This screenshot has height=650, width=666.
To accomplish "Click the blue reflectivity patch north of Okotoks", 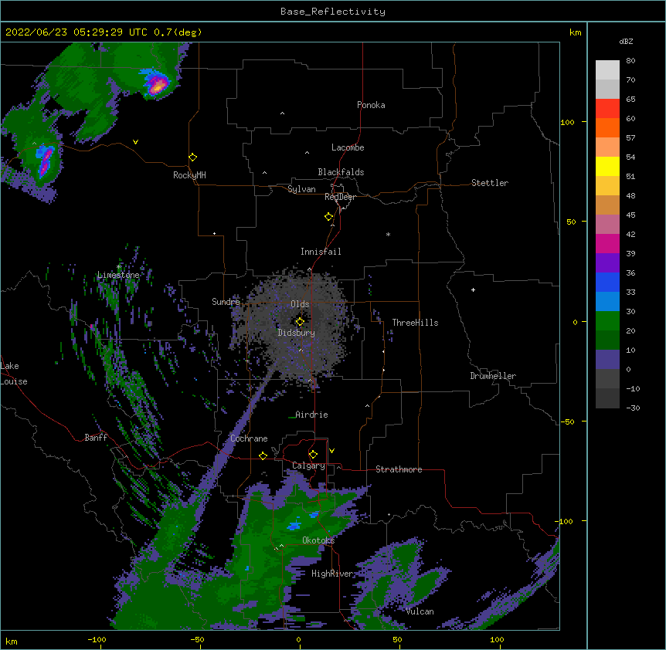I will 294,526.
